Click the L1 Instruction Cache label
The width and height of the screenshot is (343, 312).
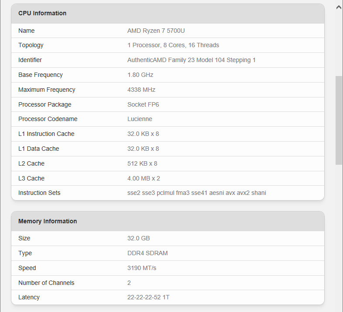pyautogui.click(x=46, y=134)
